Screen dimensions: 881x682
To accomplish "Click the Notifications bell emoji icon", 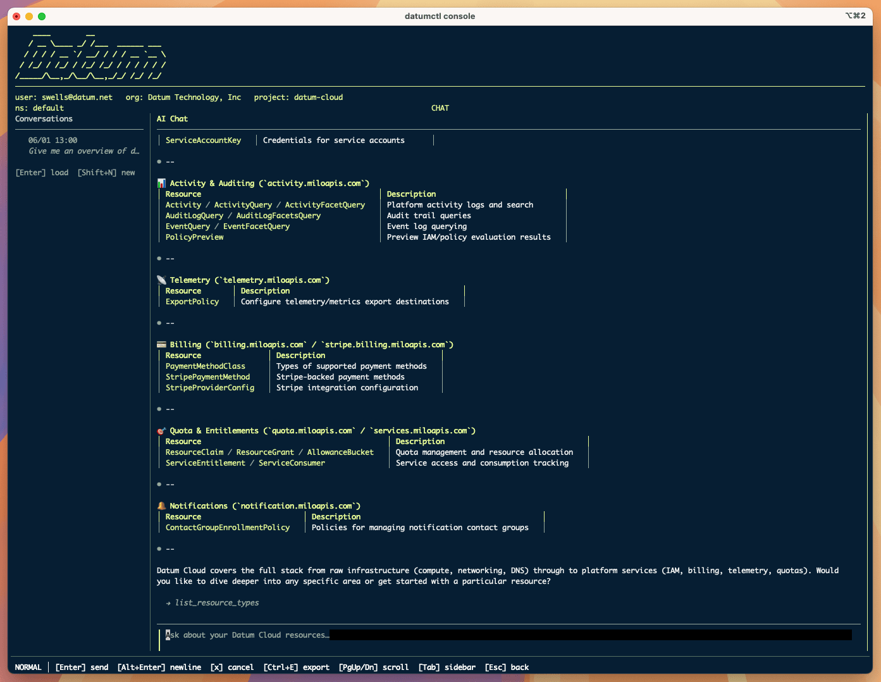I will coord(161,506).
